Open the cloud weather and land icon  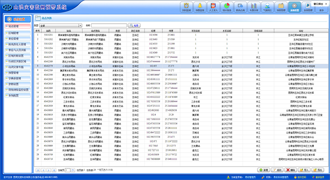(268, 7)
